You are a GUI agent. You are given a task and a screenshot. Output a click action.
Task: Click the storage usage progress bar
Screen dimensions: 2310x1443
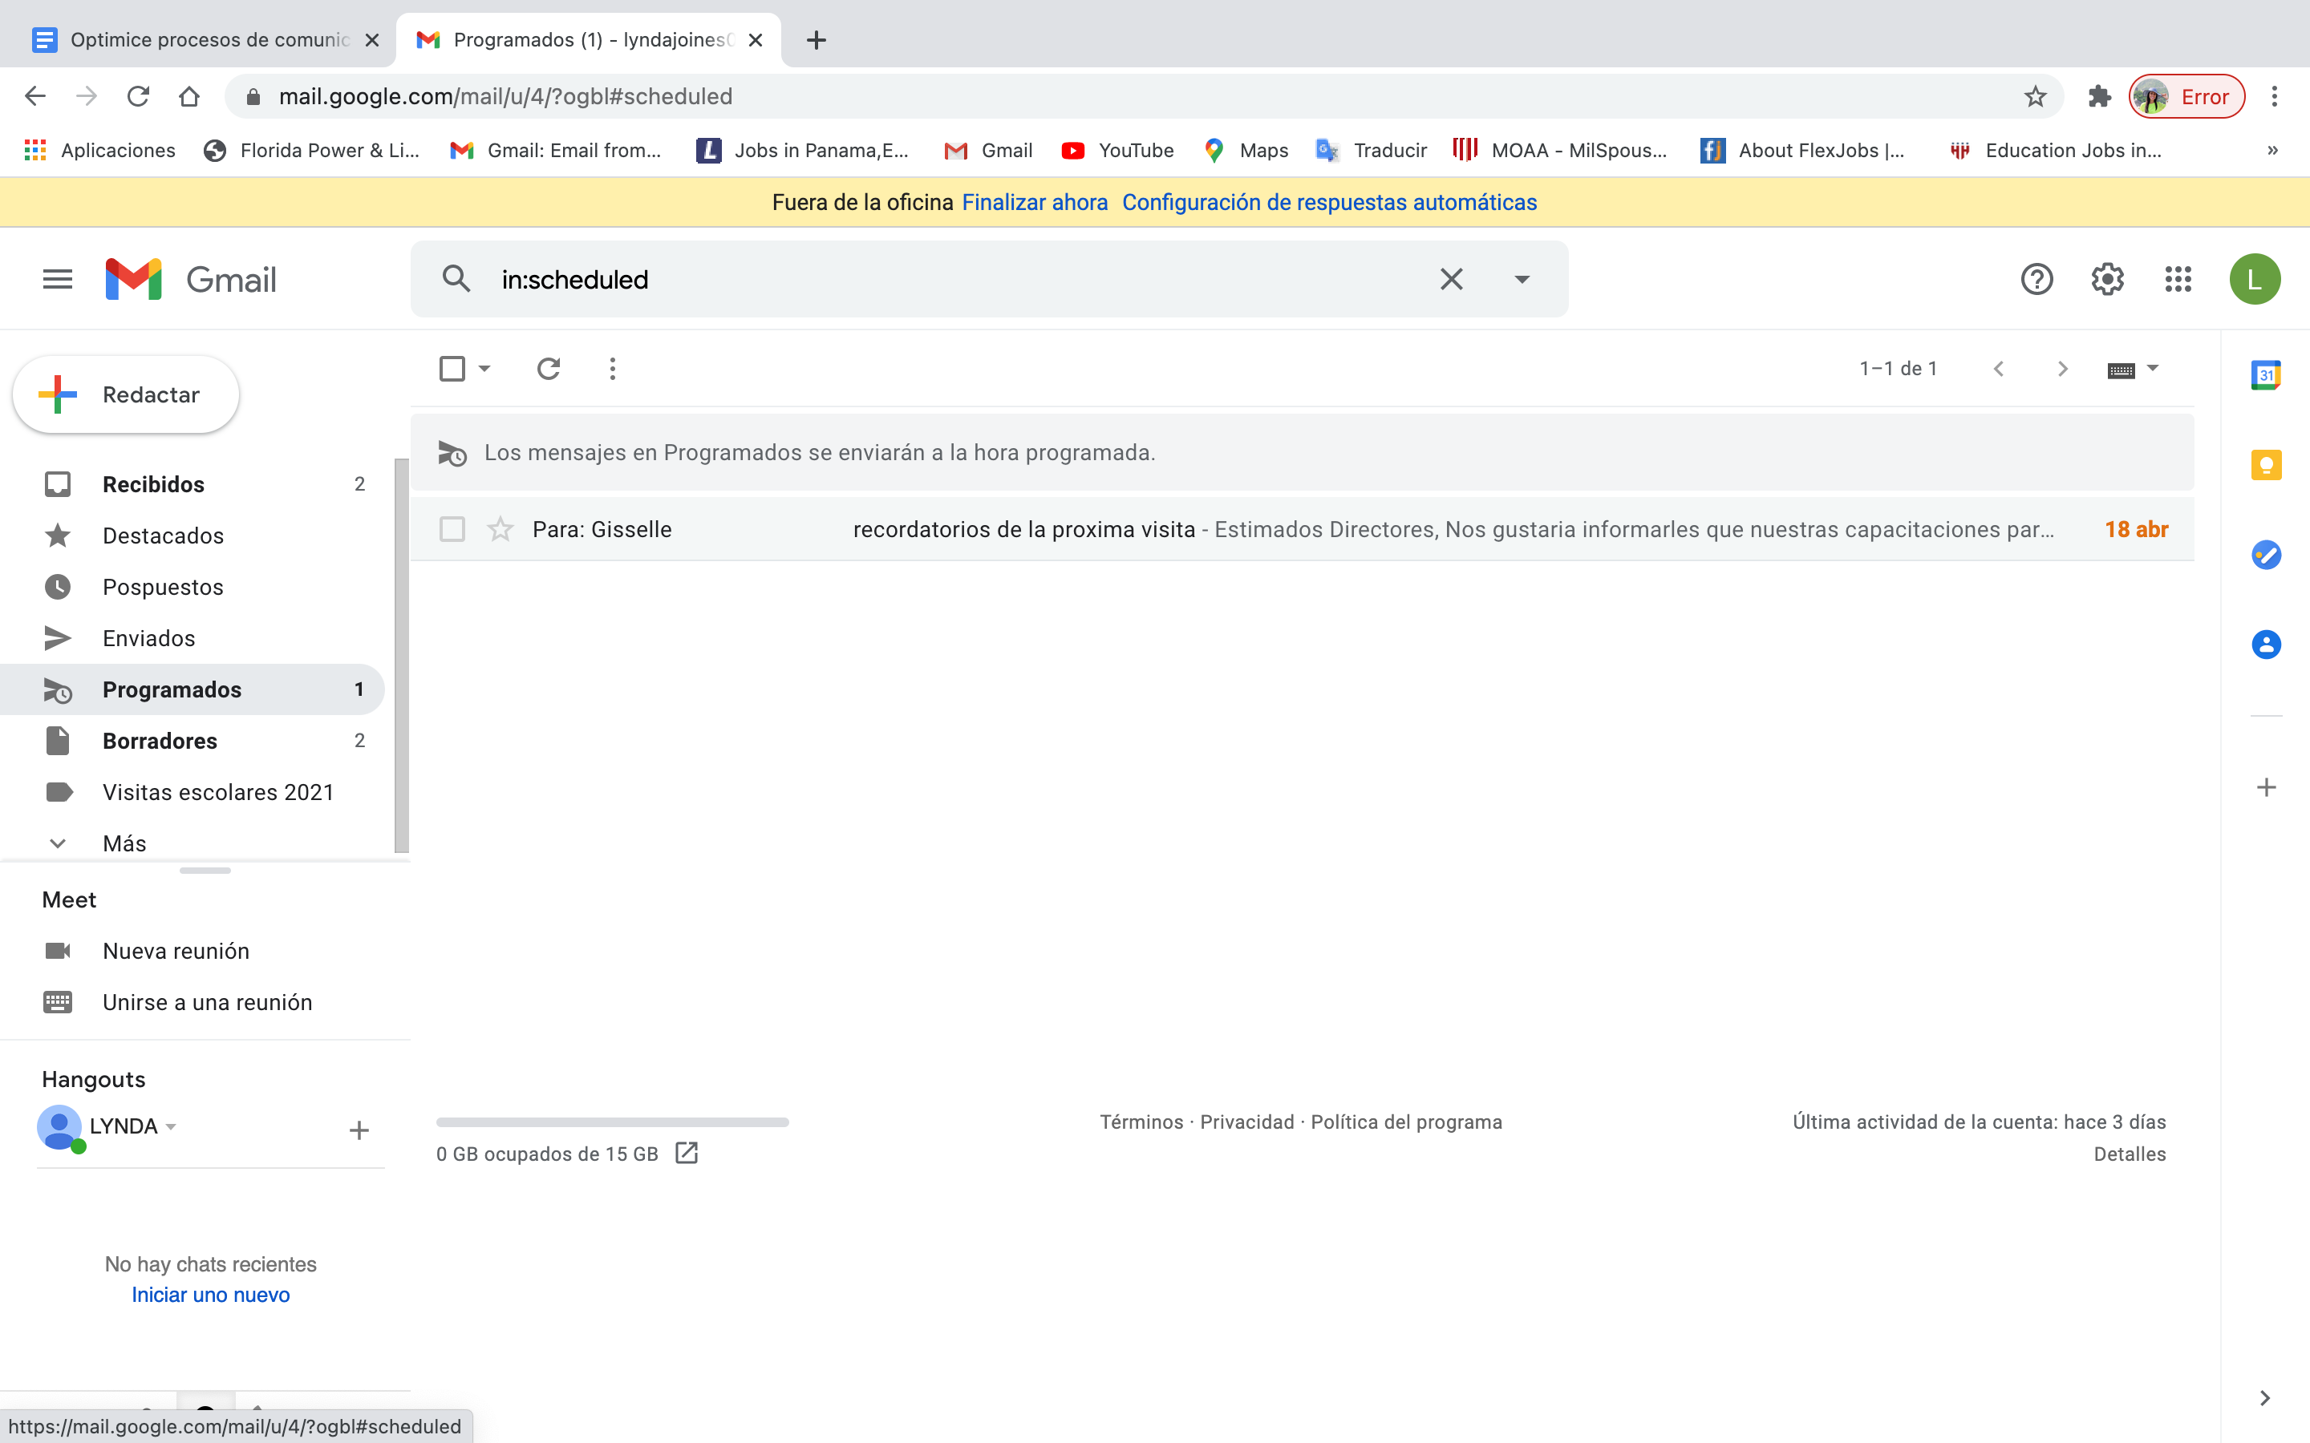(612, 1122)
